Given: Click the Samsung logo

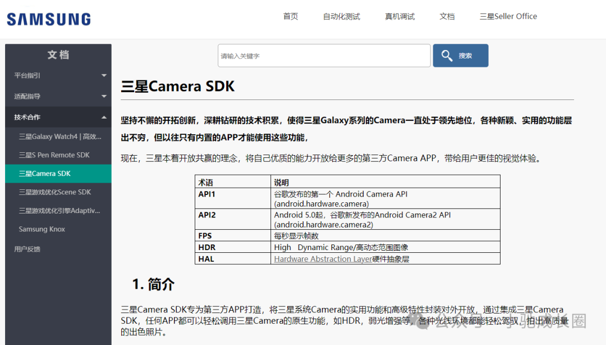Looking at the screenshot, I should click(x=49, y=19).
